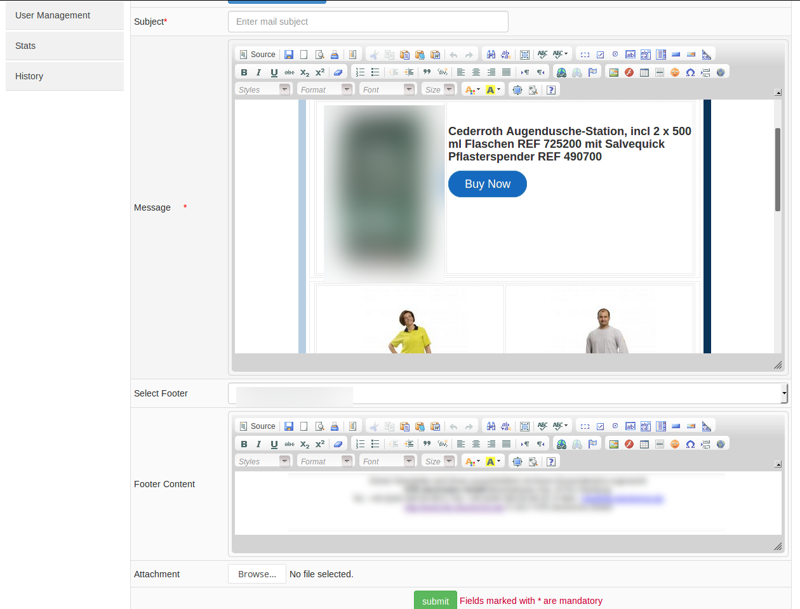The height and width of the screenshot is (609, 800).
Task: Insert Flash object in Footer Content editor
Action: coord(629,444)
